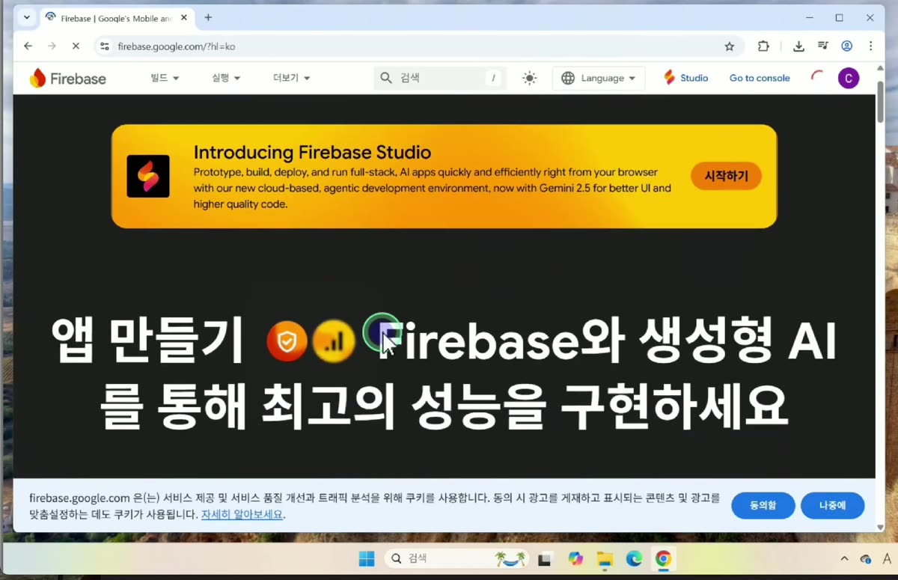The height and width of the screenshot is (580, 898).
Task: Click the Firebase logo in header
Action: coord(67,78)
